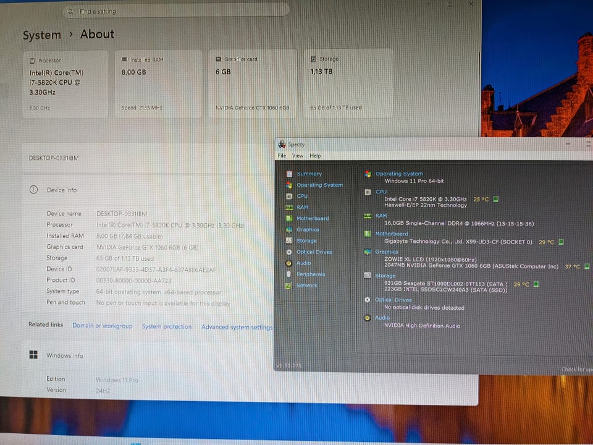This screenshot has width=593, height=445.
Task: Click the DESKTOP-0331IBM device name header
Action: [x=54, y=158]
